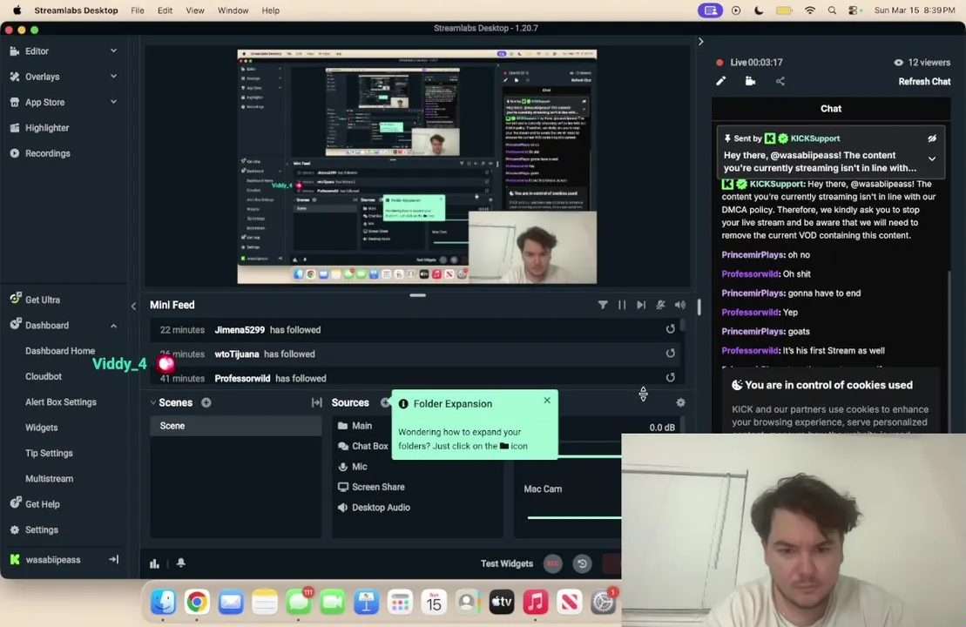Open Highlighter in the sidebar

47,128
